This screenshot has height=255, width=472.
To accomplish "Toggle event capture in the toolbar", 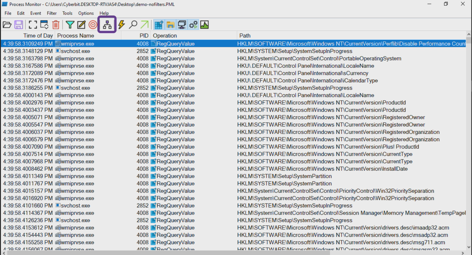I will [33, 25].
